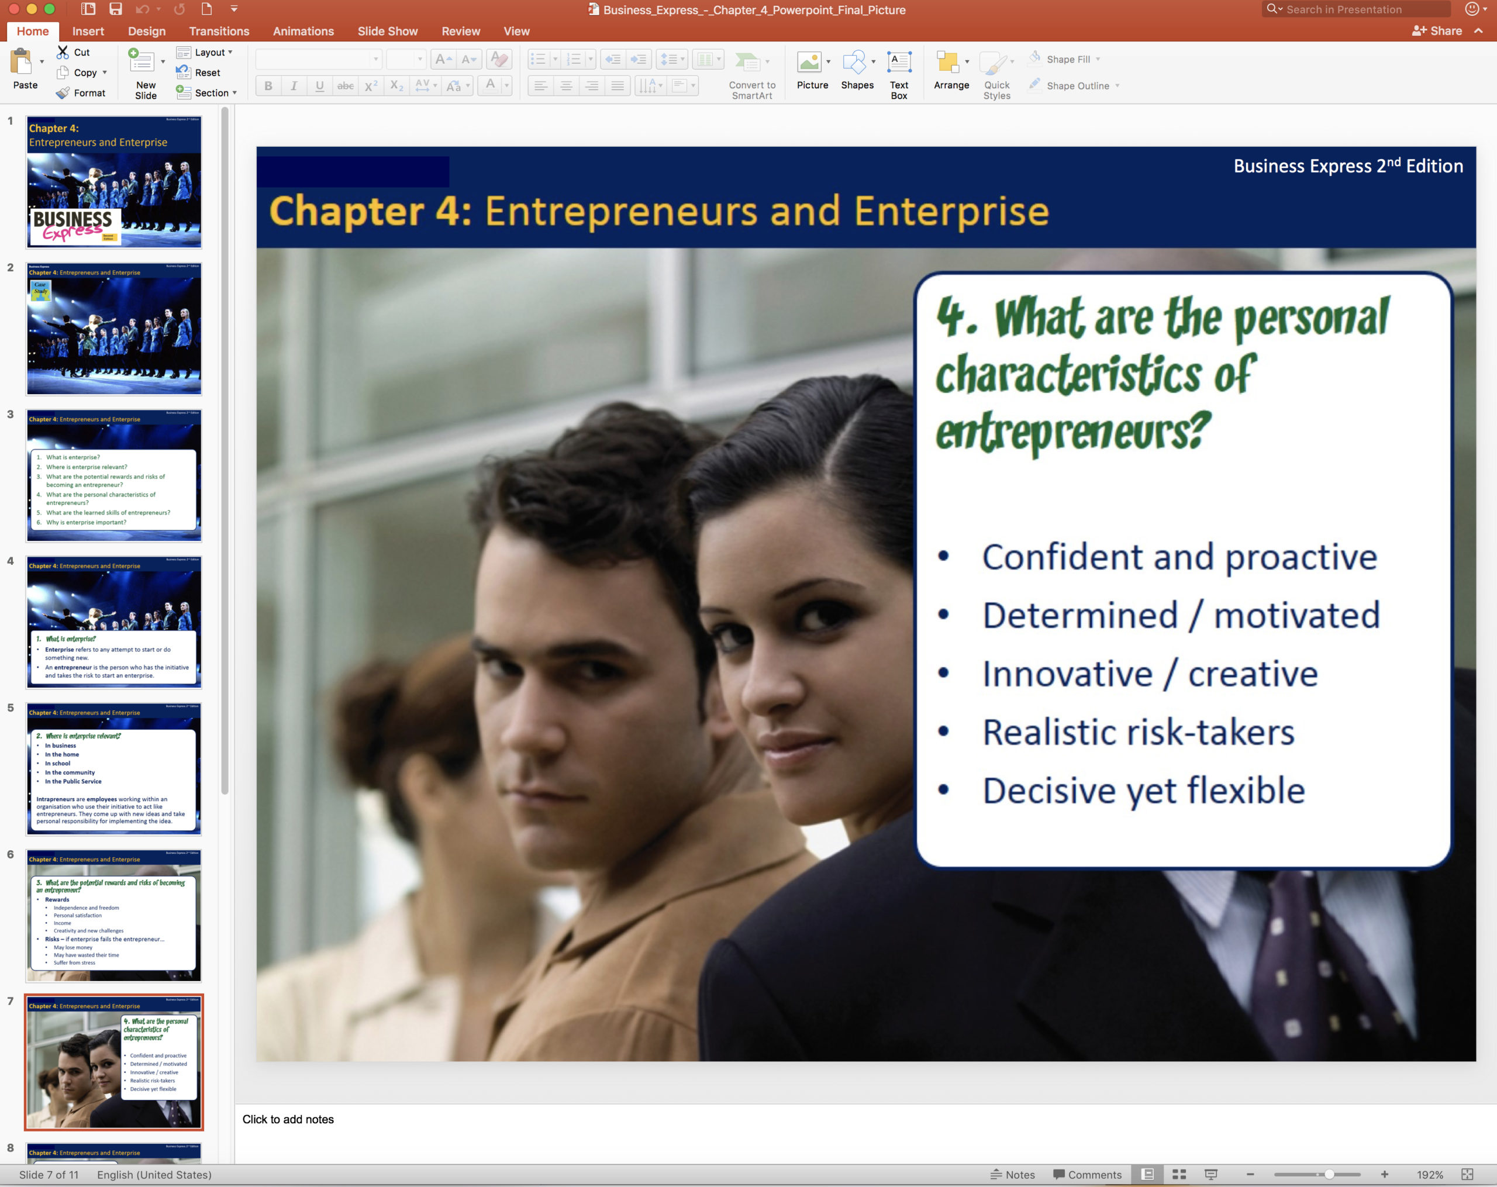Toggle Superscript formatting

point(371,86)
